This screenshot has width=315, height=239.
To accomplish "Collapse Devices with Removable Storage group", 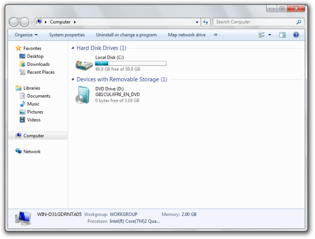I will point(73,79).
